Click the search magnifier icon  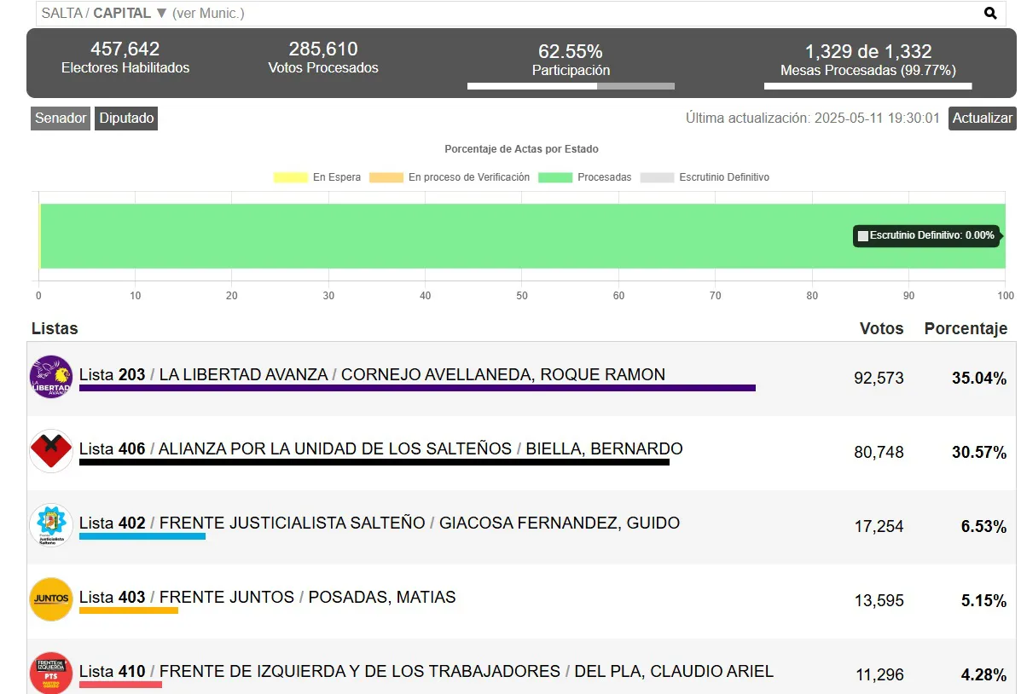(x=989, y=13)
